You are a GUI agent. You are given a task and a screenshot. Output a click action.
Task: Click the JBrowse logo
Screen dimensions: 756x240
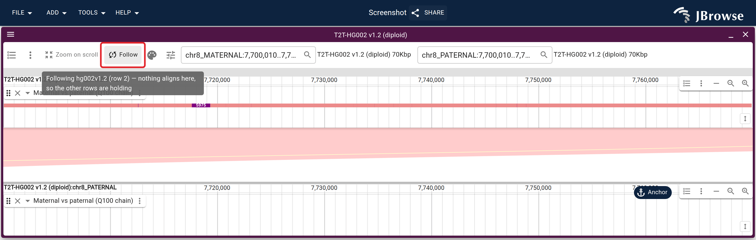pos(709,15)
